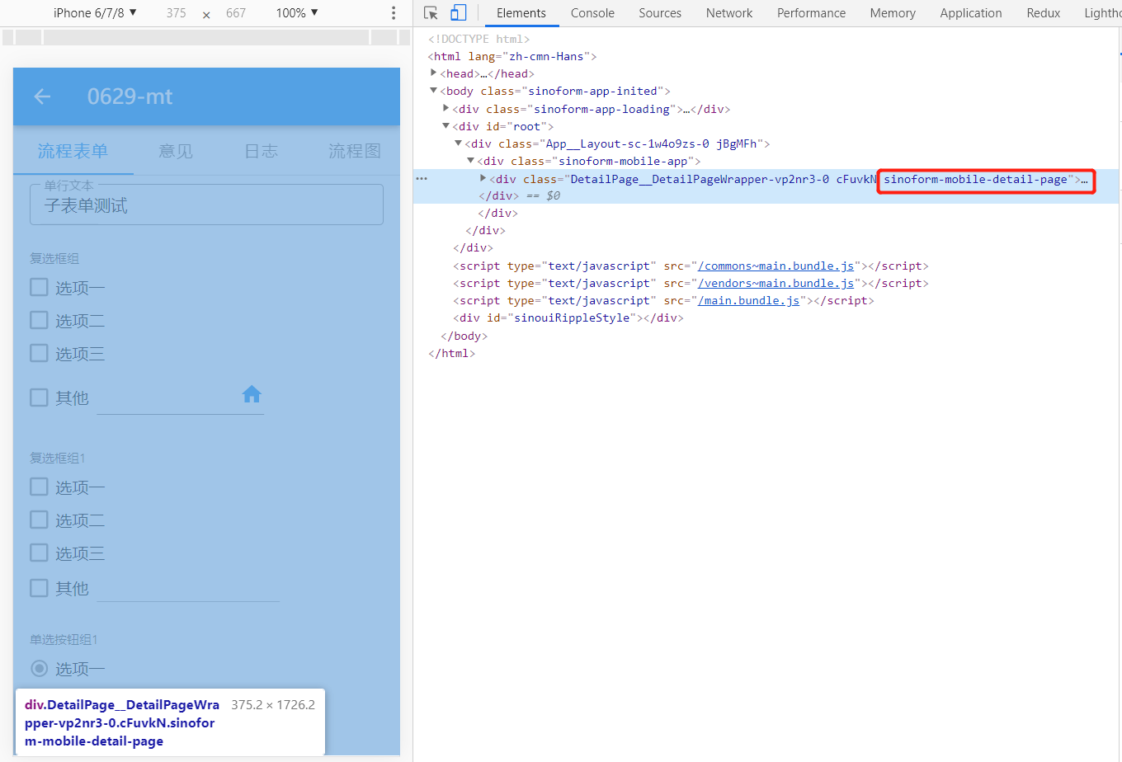Check 选项一 in 复选框组1
Image resolution: width=1122 pixels, height=762 pixels.
pyautogui.click(x=39, y=487)
